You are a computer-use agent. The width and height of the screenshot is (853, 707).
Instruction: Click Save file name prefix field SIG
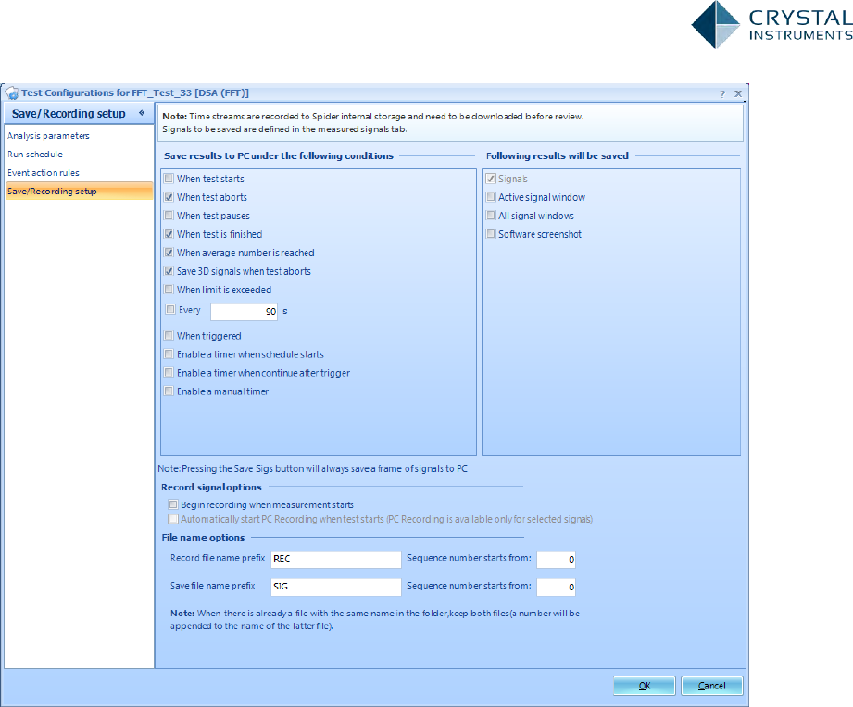[336, 587]
